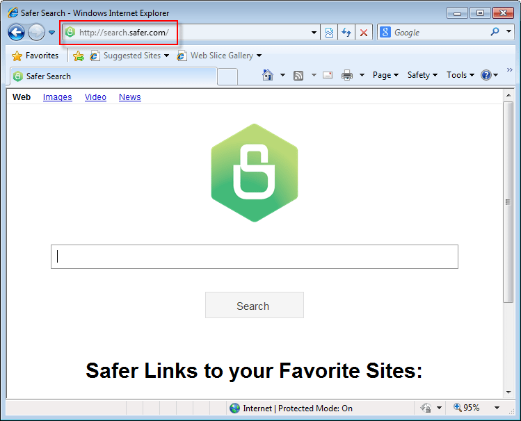Click the Suggested Sites IE page icon
The width and height of the screenshot is (521, 421).
tap(95, 56)
